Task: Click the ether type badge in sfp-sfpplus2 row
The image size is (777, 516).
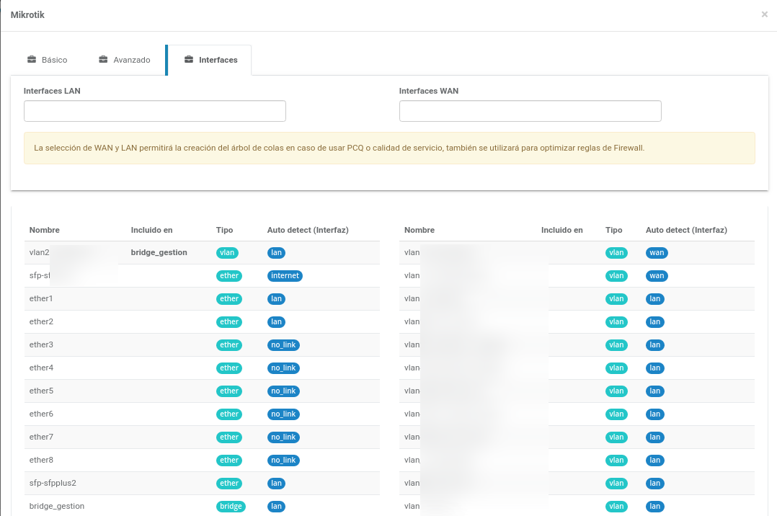Action: coord(229,484)
